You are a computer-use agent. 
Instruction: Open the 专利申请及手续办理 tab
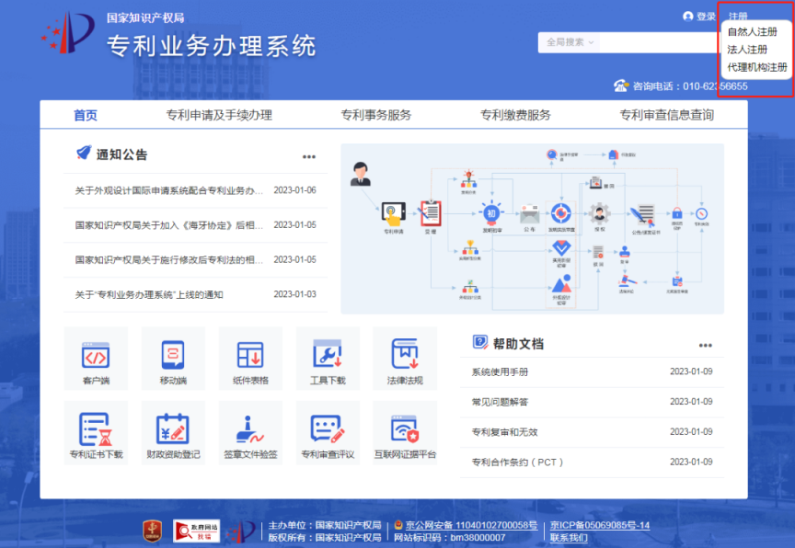click(219, 116)
